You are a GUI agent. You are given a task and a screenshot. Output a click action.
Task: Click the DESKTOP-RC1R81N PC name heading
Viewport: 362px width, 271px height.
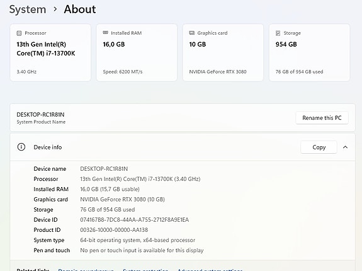click(x=40, y=115)
